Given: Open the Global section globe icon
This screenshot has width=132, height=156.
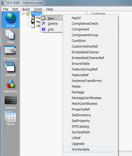Looking at the screenshot, I should tap(10, 18).
